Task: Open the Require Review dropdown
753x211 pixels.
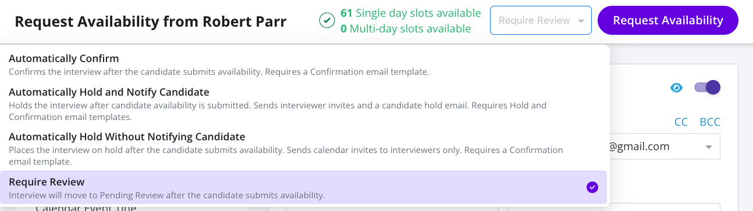Action: (541, 21)
